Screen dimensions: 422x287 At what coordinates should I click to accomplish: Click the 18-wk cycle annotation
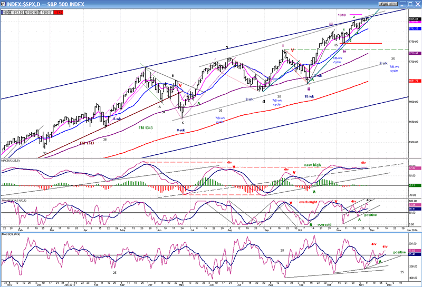pyautogui.click(x=309, y=96)
